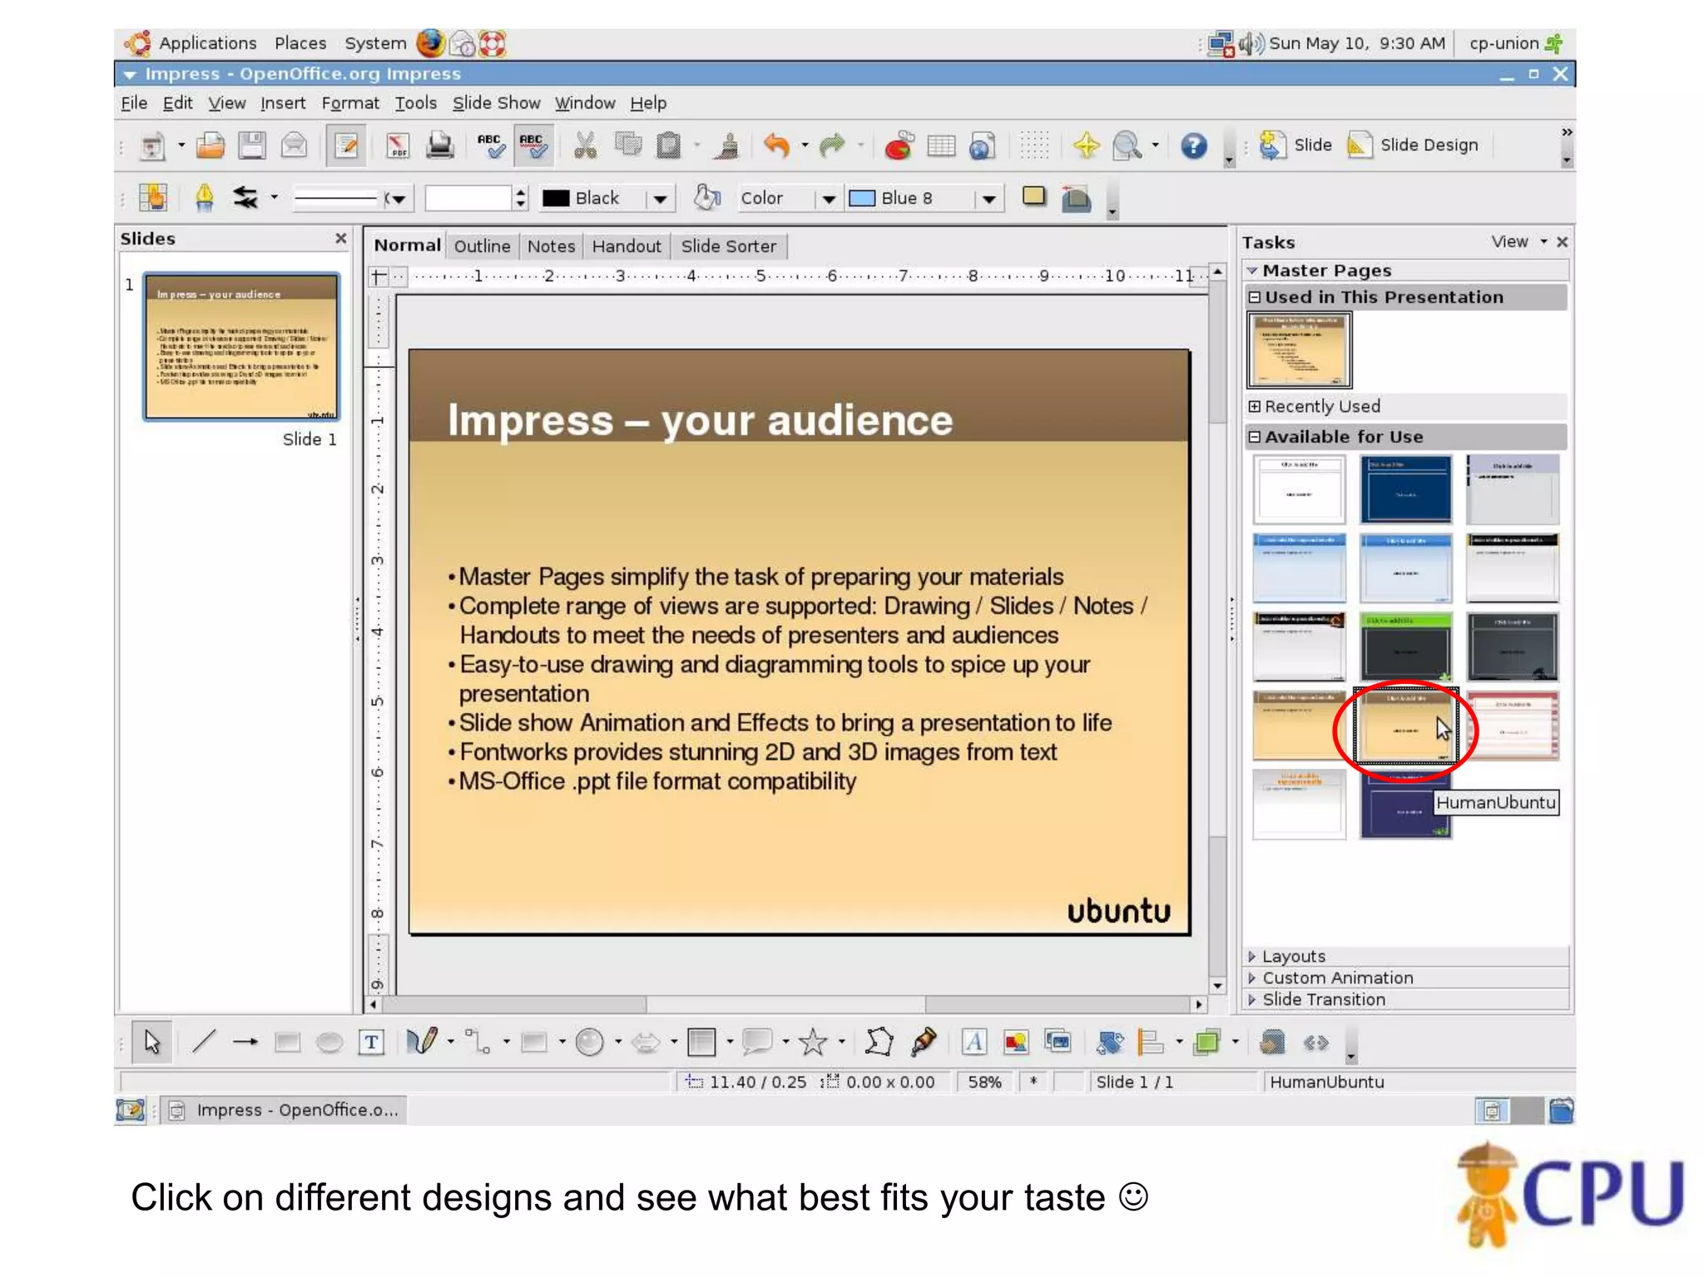Switch to the Notes tab
This screenshot has width=1704, height=1278.
[x=551, y=246]
